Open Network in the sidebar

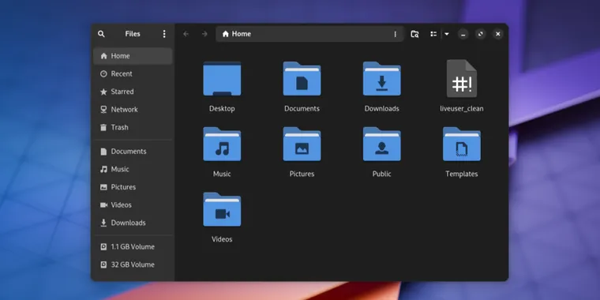click(x=133, y=110)
